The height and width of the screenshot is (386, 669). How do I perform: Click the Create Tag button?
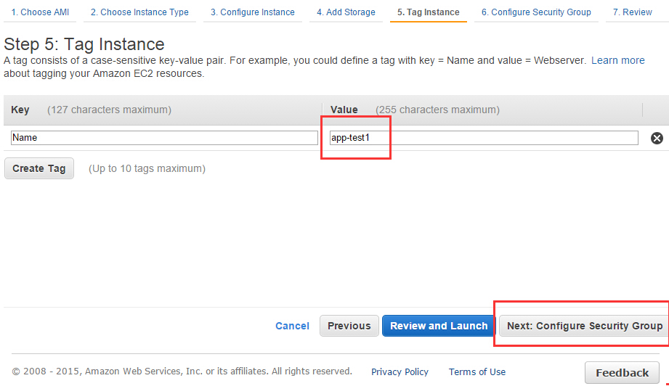(x=38, y=168)
